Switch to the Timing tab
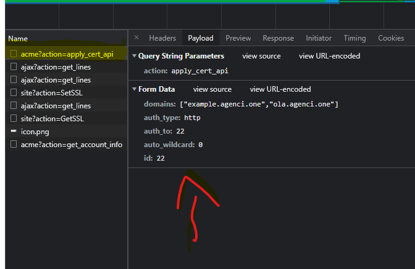Screen dimensions: 415x269 tap(354, 38)
